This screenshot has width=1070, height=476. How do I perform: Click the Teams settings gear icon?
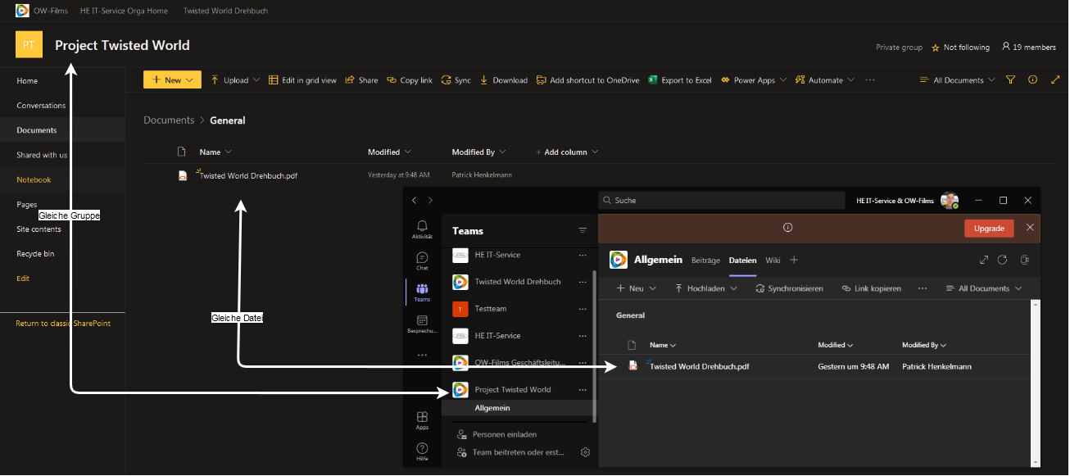[x=585, y=452]
